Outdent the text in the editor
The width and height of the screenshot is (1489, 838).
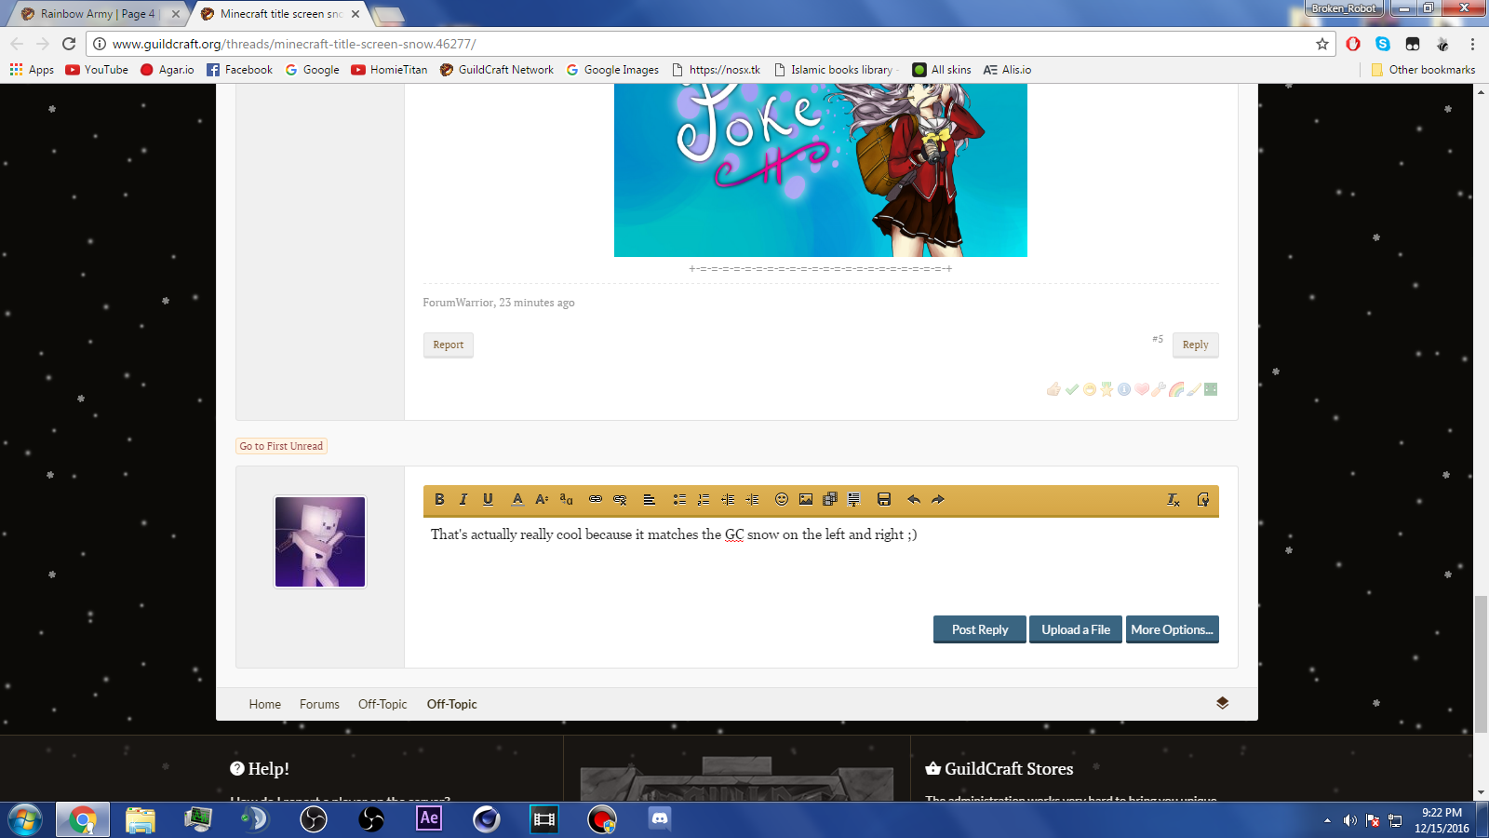728,500
